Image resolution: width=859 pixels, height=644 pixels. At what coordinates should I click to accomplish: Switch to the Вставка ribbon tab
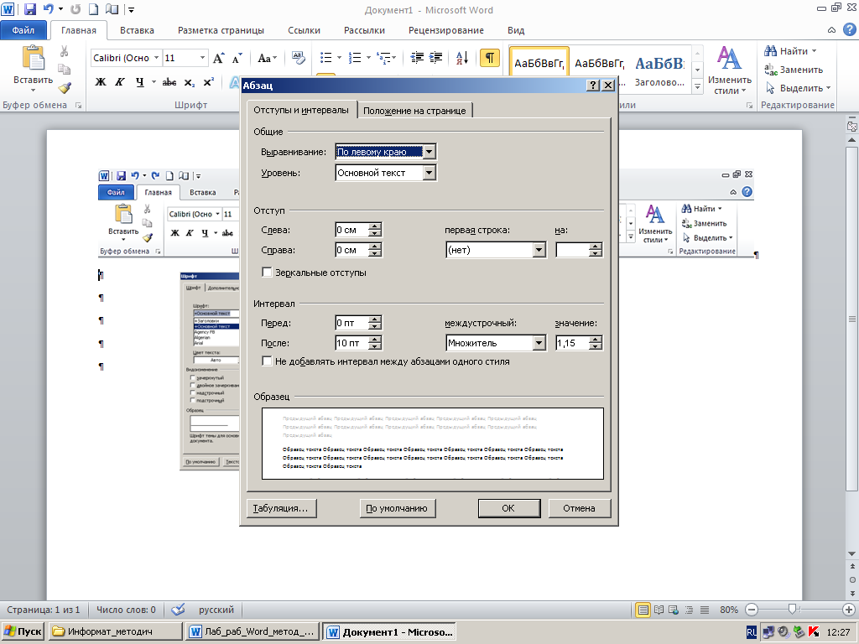(x=137, y=31)
